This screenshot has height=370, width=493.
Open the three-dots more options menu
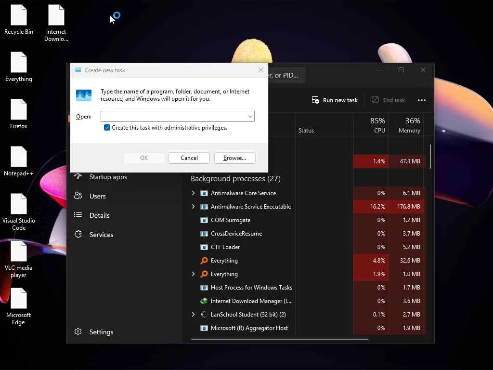422,100
